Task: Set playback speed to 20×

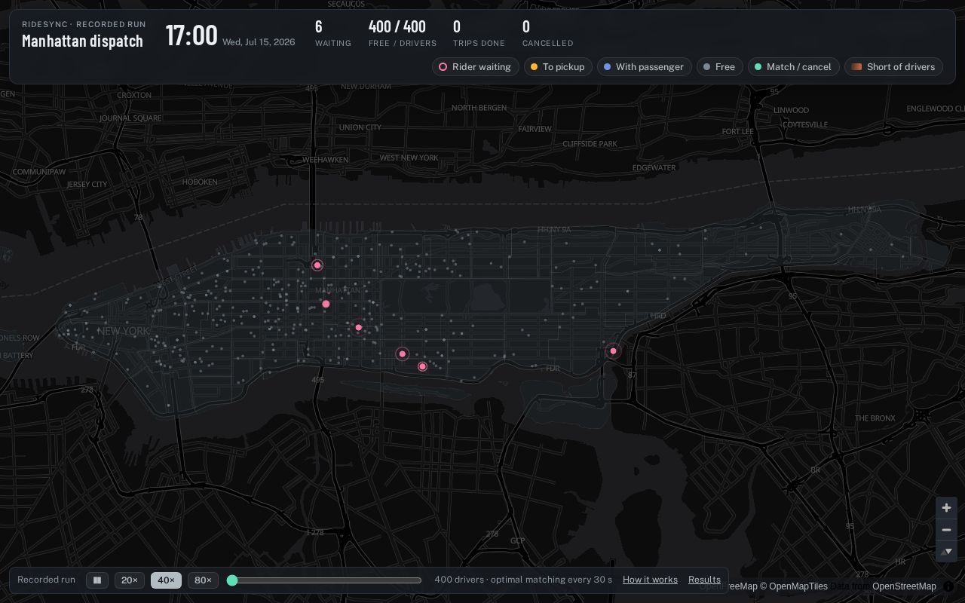Action: tap(129, 580)
